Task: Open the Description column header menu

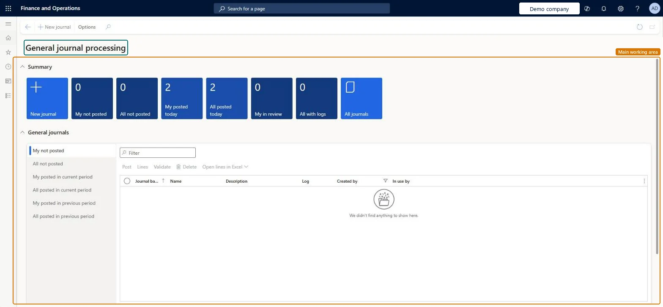Action: pos(237,181)
